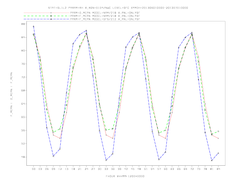Image resolution: width=238 pixels, height=184 pixels.
Task: Click the x-axis tick label 42
Action: click(x=126, y=169)
